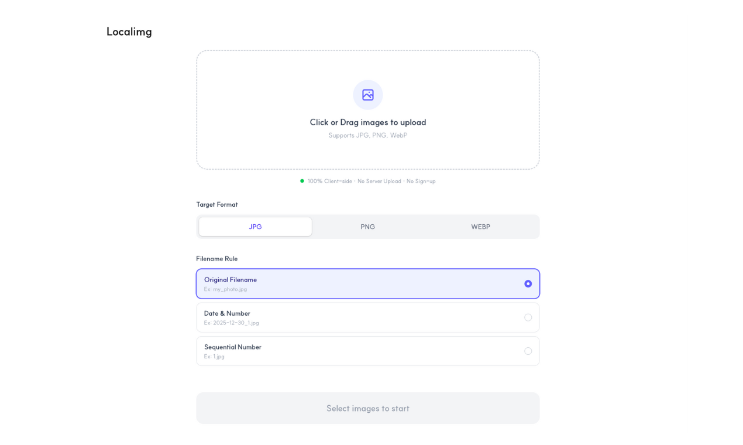Viewport: 743px width, 445px height.
Task: Enable the Date & Number naming rule
Action: coord(528,317)
